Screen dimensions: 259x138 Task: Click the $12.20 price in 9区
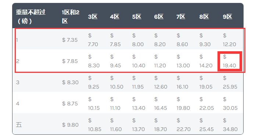(x=229, y=40)
